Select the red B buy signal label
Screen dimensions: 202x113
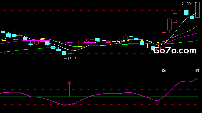(x=70, y=83)
